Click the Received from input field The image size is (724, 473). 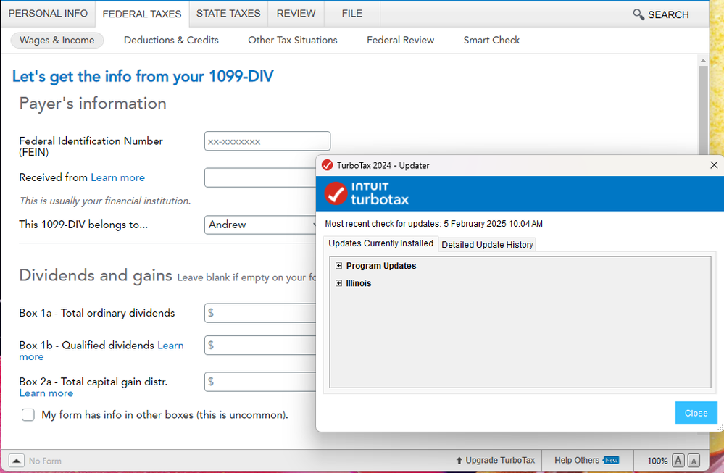click(260, 177)
